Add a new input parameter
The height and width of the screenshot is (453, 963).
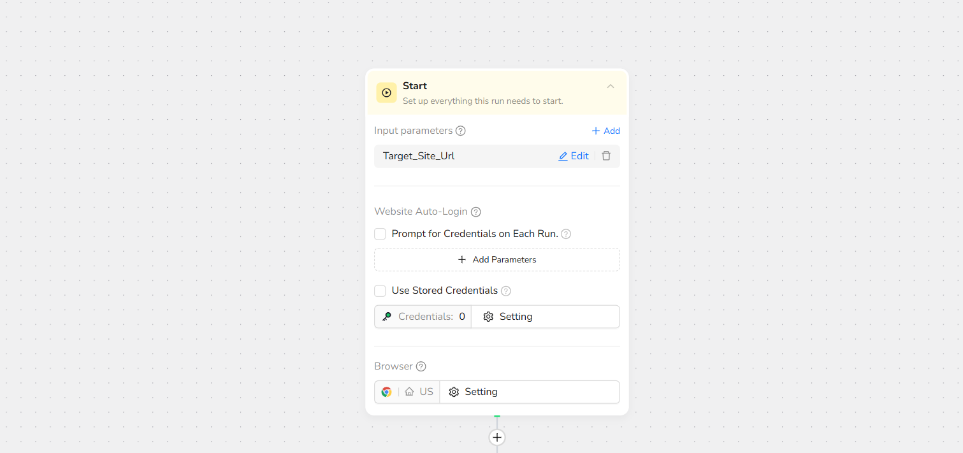pyautogui.click(x=605, y=131)
